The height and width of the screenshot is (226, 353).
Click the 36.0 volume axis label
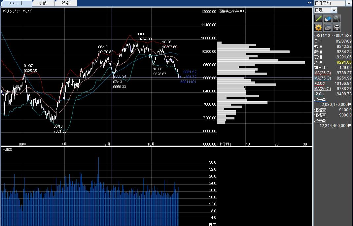click(x=213, y=162)
